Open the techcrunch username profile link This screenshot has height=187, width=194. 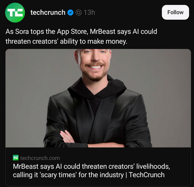pyautogui.click(x=48, y=13)
